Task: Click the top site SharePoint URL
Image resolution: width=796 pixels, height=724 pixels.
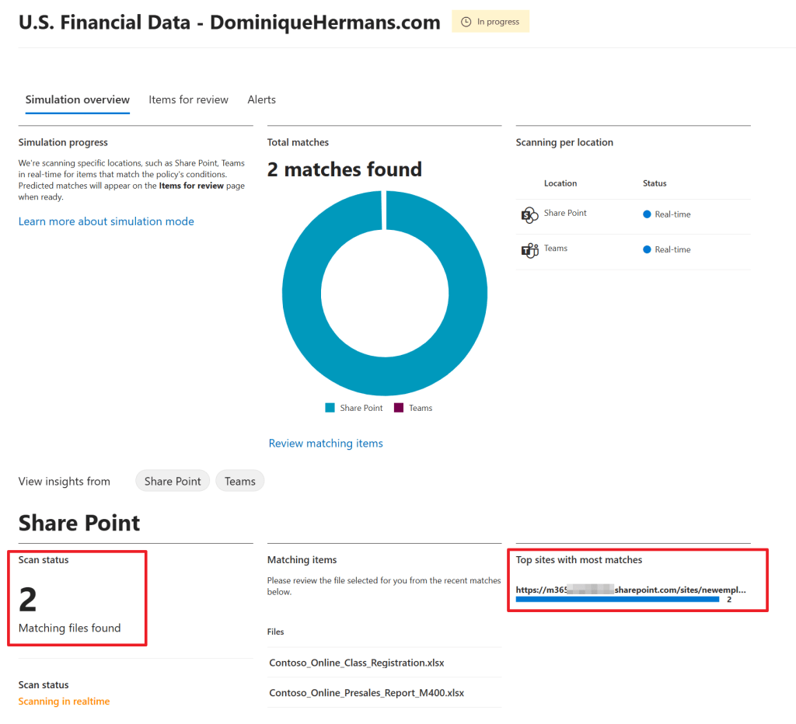Action: (630, 590)
